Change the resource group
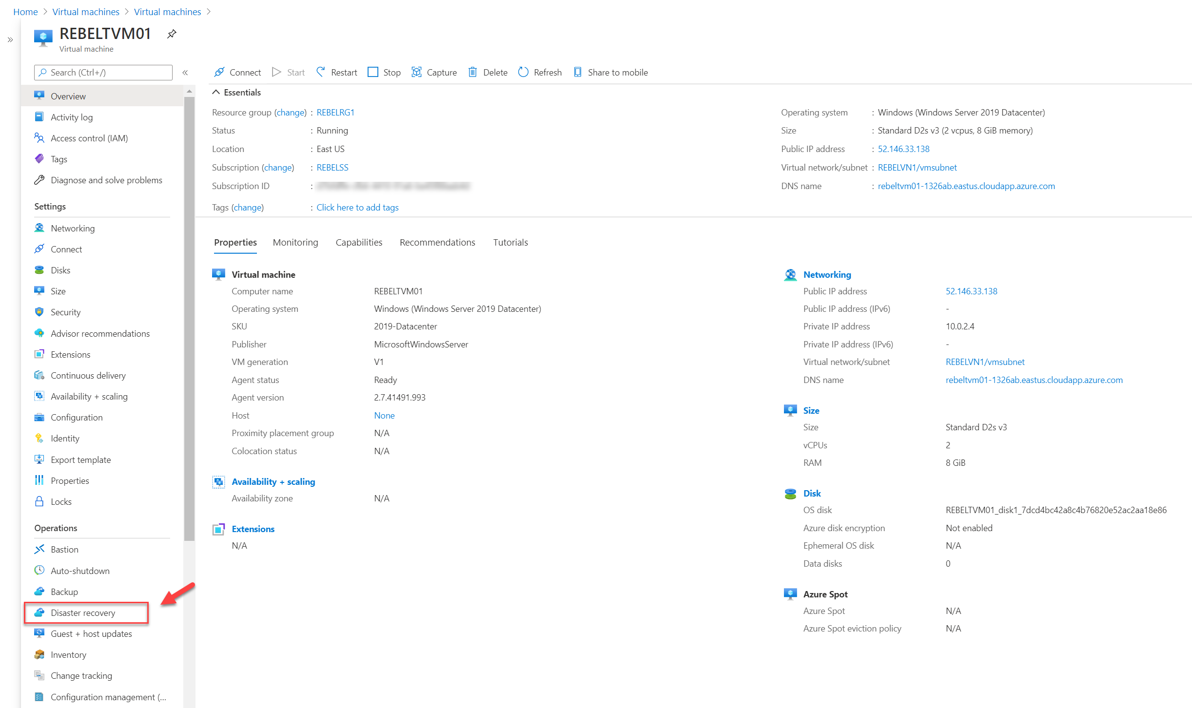This screenshot has width=1192, height=708. (291, 112)
